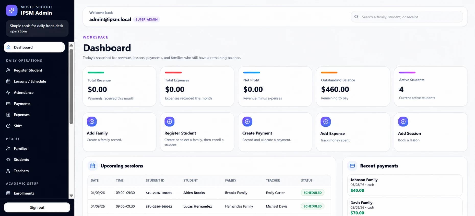This screenshot has width=475, height=216.
Task: Click teacher Michael Davis
Action: tap(277, 206)
